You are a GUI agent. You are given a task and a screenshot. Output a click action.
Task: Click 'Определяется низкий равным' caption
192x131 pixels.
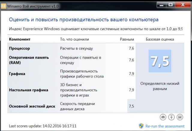tap(160, 86)
